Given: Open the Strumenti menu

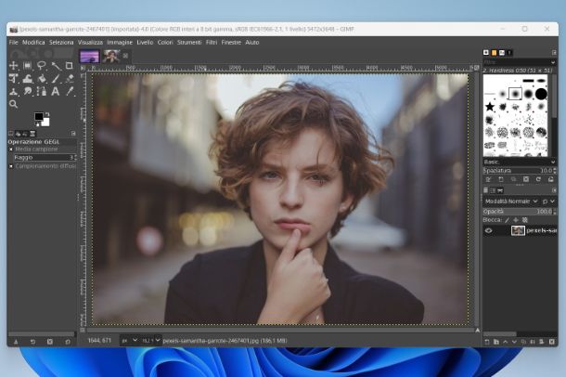Looking at the screenshot, I should (x=189, y=43).
